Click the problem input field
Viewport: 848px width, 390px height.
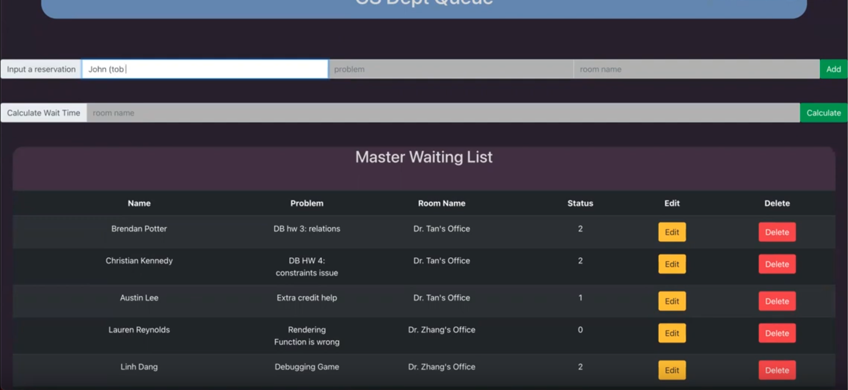pyautogui.click(x=451, y=69)
